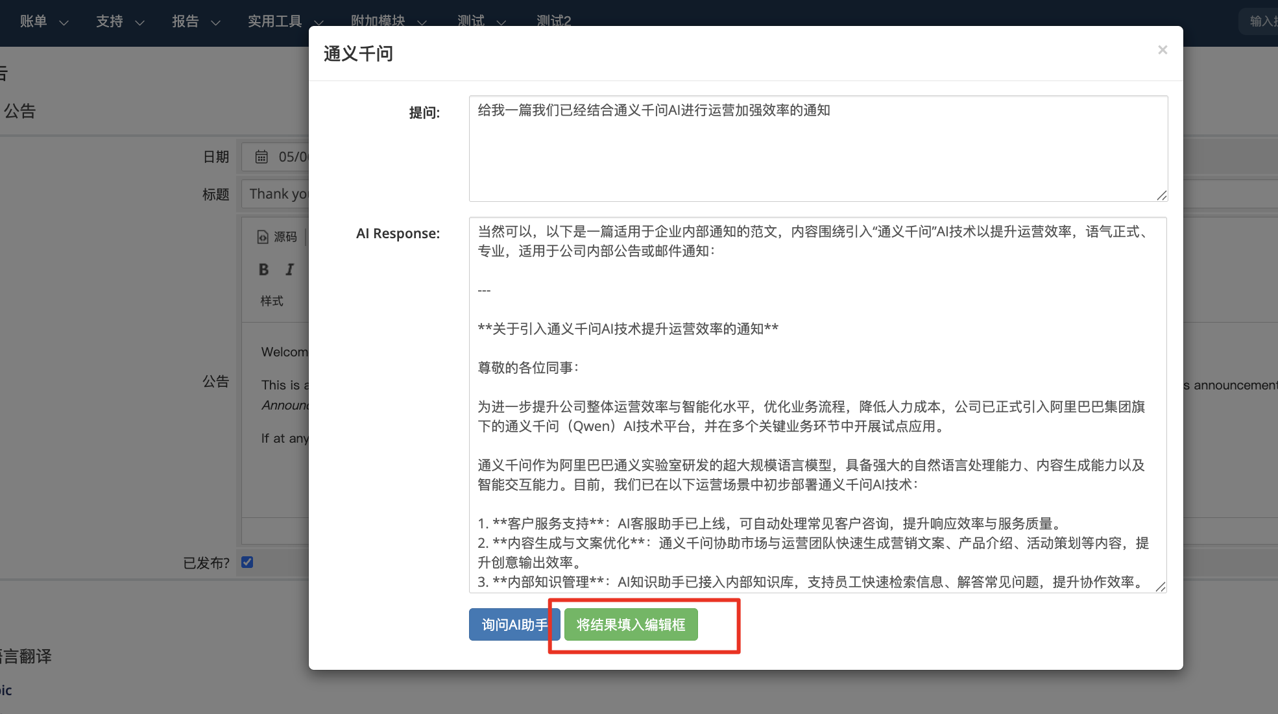Click 将结果填入编辑框 green button
Screen dimensions: 1278x714
coord(631,624)
